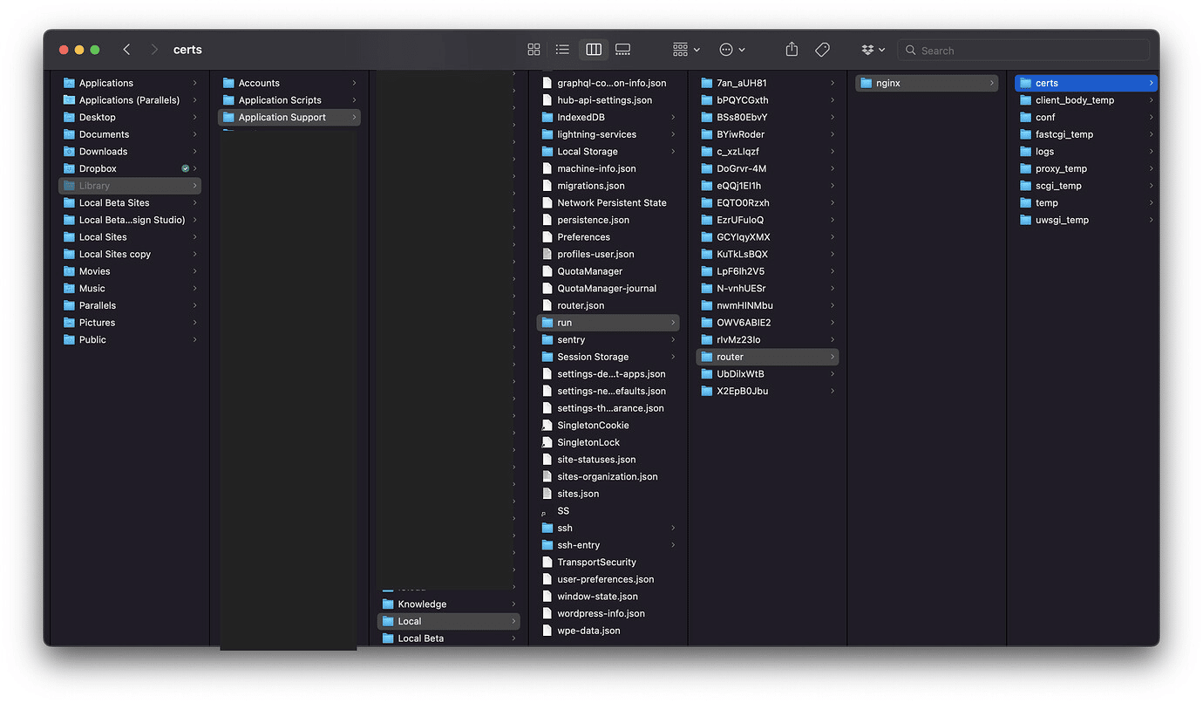Select the Local Beta Sites folder

pyautogui.click(x=129, y=202)
